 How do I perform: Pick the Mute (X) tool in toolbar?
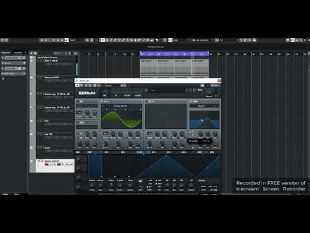(x=127, y=40)
